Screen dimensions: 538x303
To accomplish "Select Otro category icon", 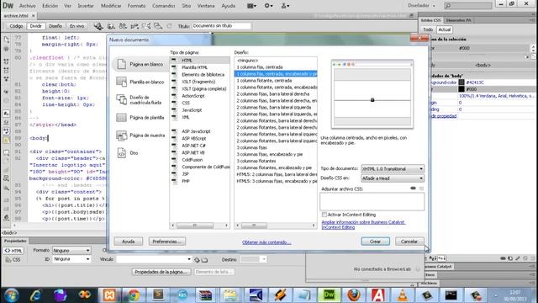I will coord(121,153).
